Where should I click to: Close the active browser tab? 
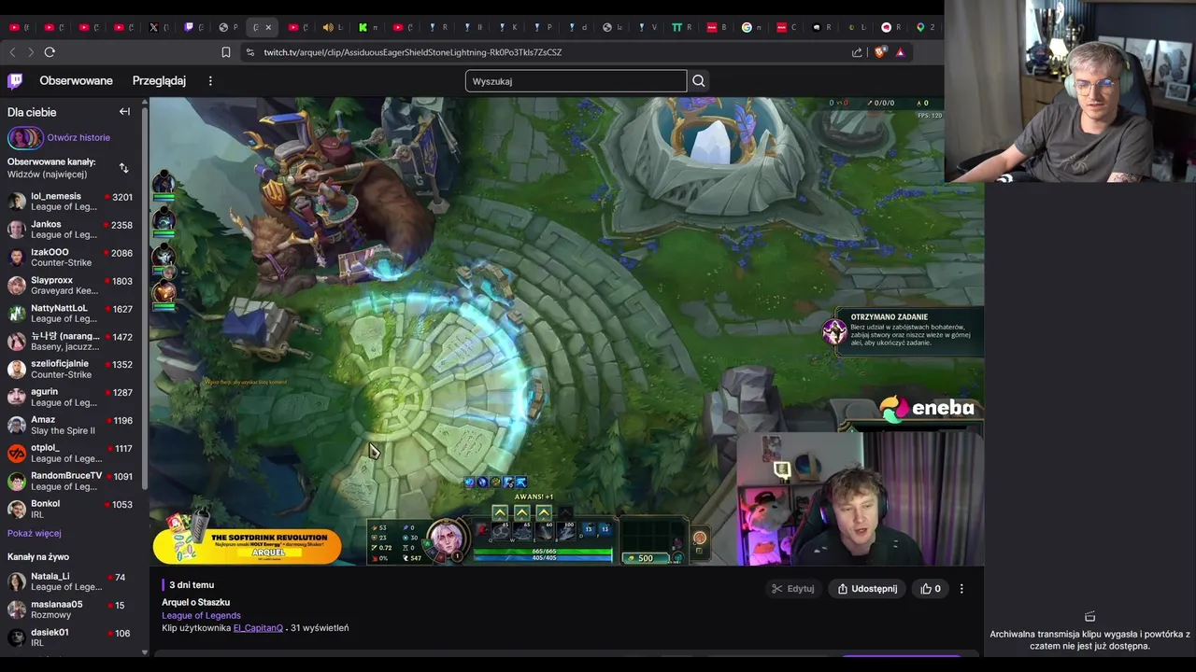coord(268,27)
